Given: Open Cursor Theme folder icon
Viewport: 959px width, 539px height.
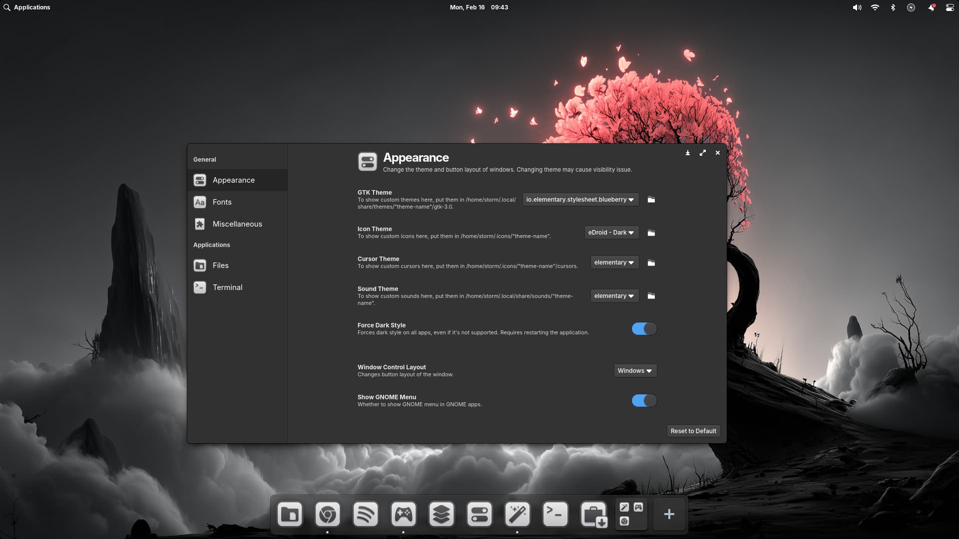Looking at the screenshot, I should 651,263.
